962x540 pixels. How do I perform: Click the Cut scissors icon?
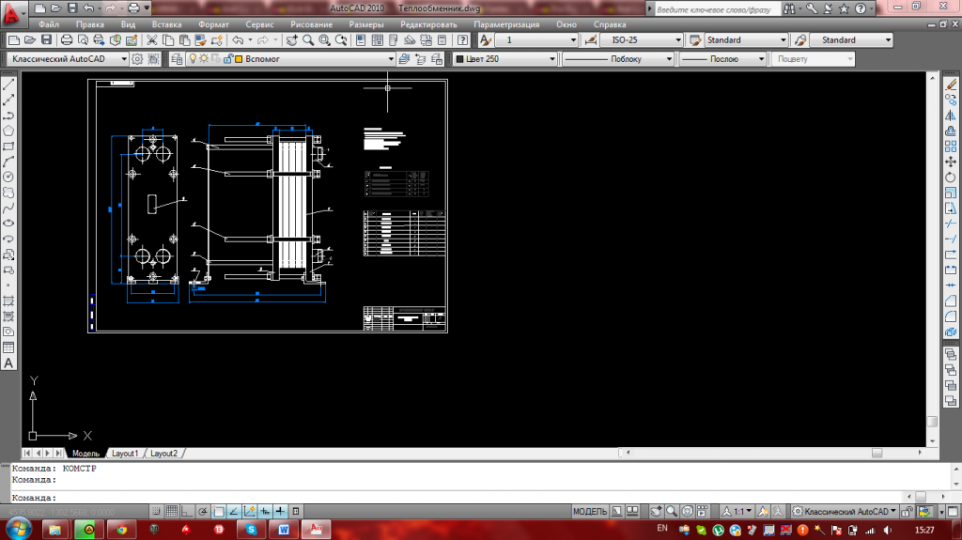point(151,40)
